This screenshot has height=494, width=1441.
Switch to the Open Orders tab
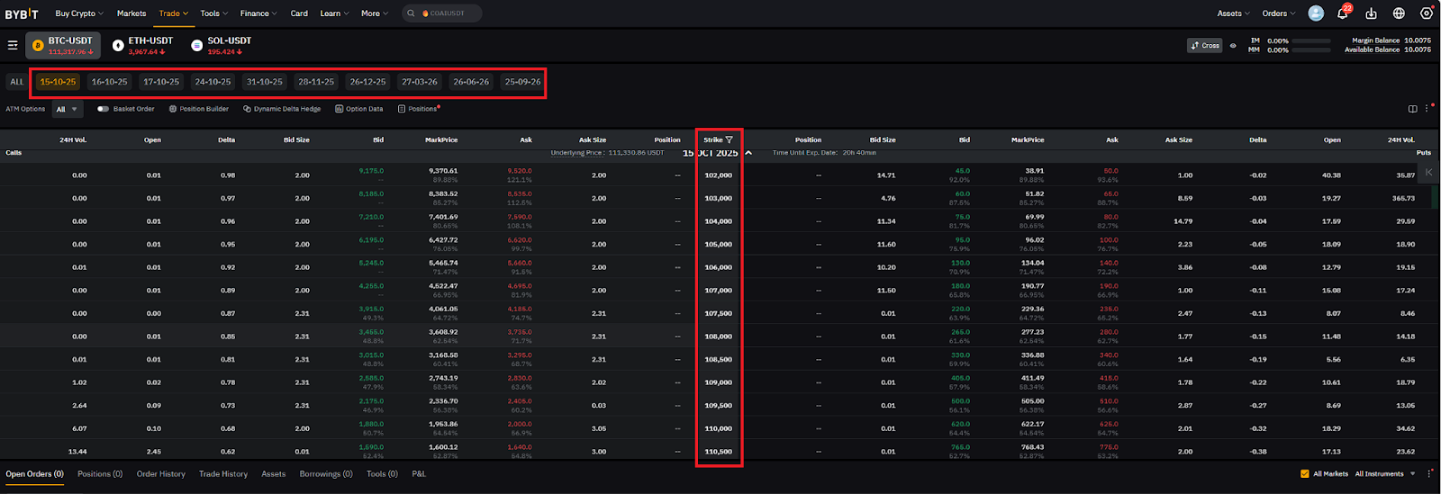(x=34, y=473)
